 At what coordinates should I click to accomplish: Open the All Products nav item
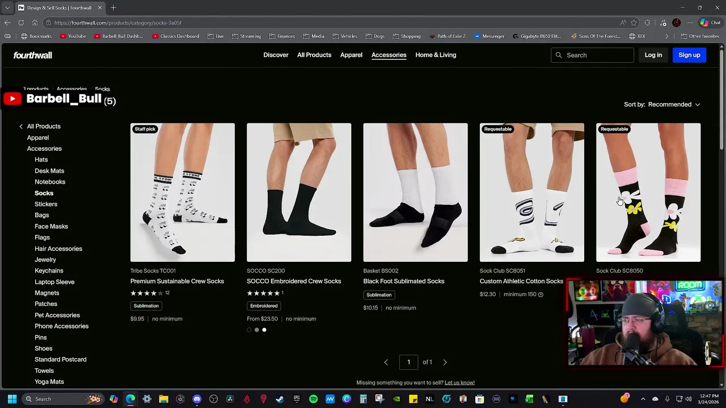[314, 55]
